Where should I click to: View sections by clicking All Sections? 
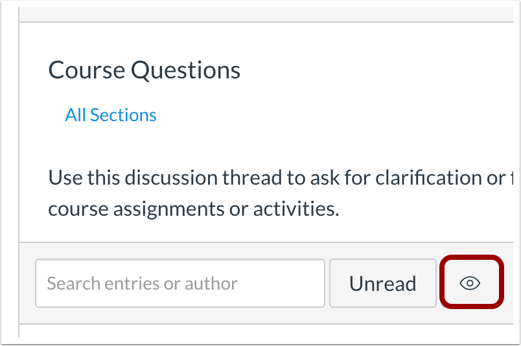(x=111, y=115)
